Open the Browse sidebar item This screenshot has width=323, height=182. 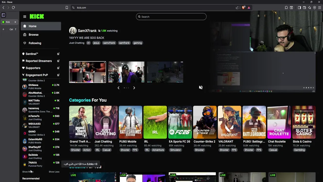coord(41,35)
